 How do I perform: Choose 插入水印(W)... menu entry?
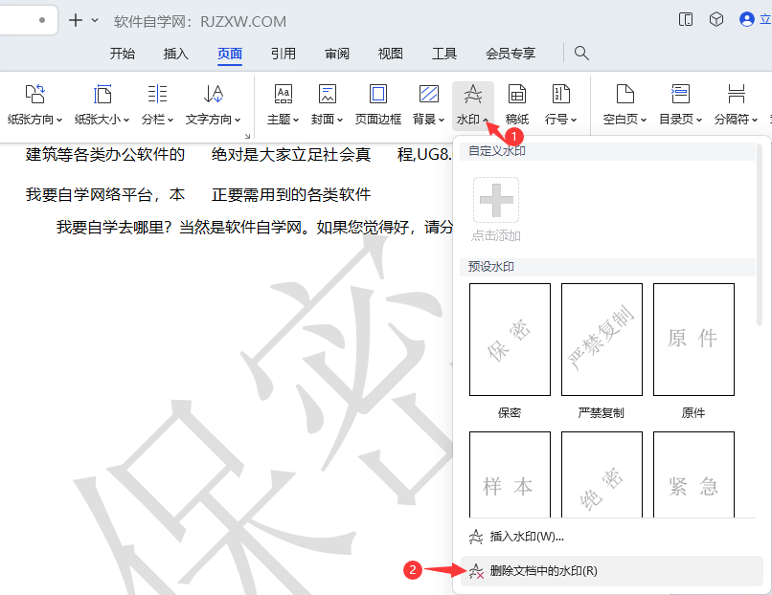pos(611,536)
